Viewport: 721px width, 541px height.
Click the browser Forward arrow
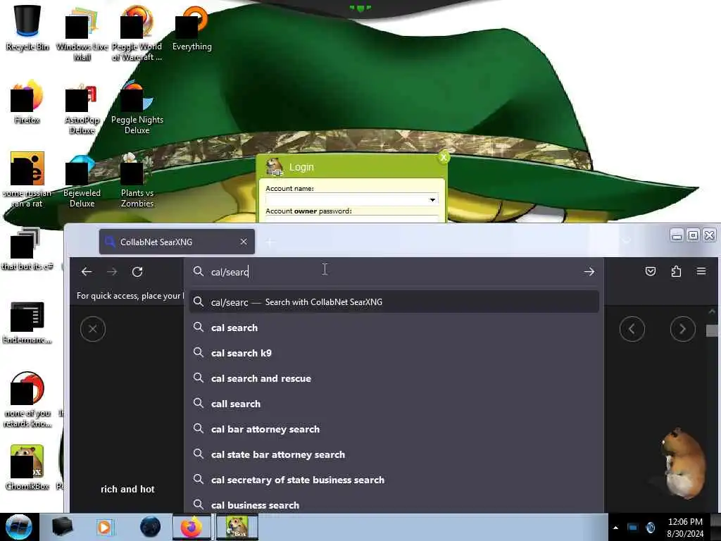pos(112,272)
